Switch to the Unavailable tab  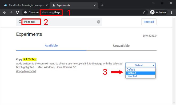point(121,46)
